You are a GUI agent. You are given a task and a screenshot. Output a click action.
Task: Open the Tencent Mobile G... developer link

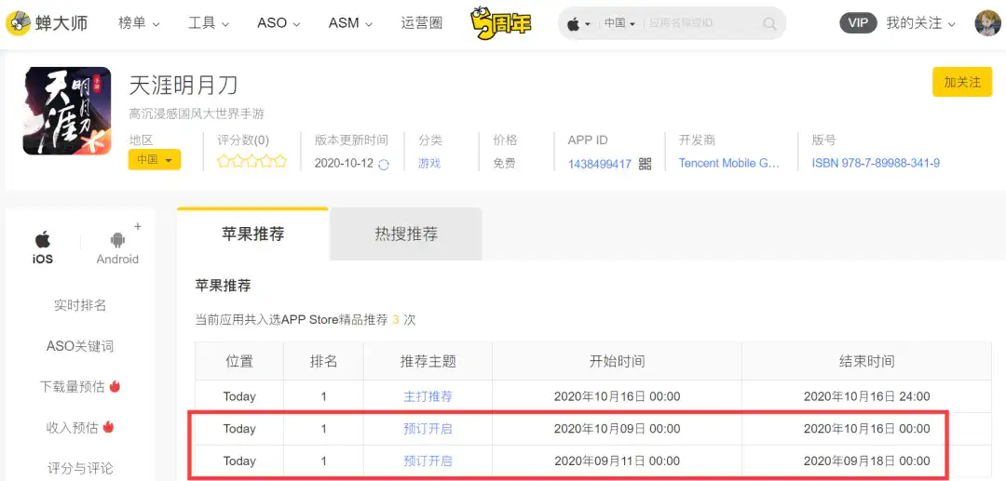pos(728,164)
